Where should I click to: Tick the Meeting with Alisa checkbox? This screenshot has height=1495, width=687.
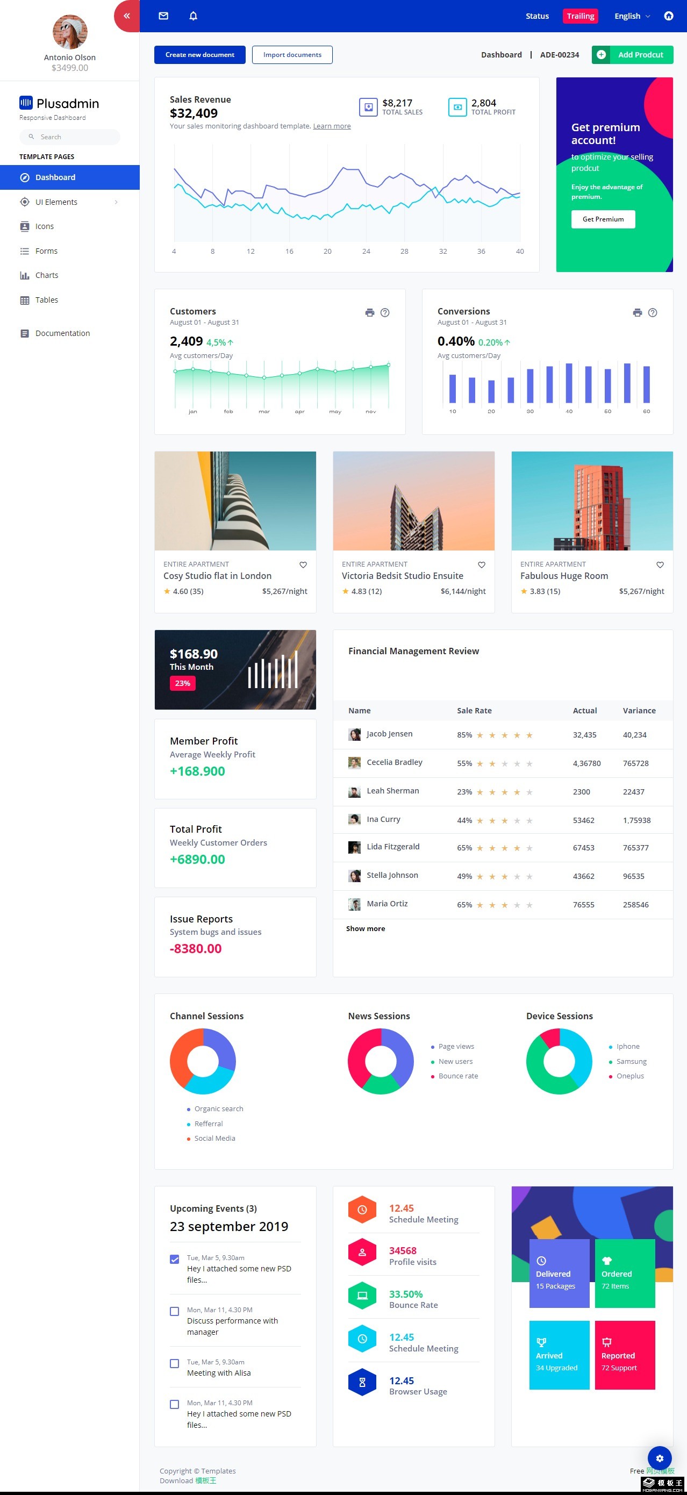pyautogui.click(x=175, y=1363)
